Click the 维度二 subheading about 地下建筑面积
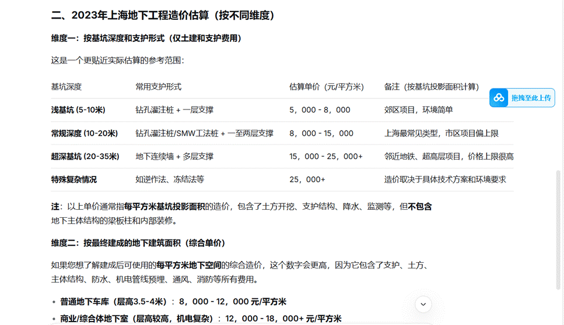Viewport: 564px width, 325px height. (x=138, y=243)
